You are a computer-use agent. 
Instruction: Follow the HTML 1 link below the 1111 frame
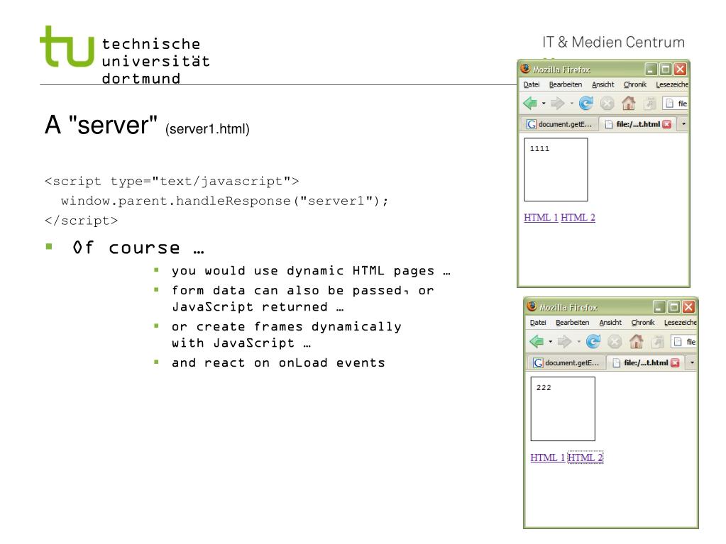click(541, 218)
